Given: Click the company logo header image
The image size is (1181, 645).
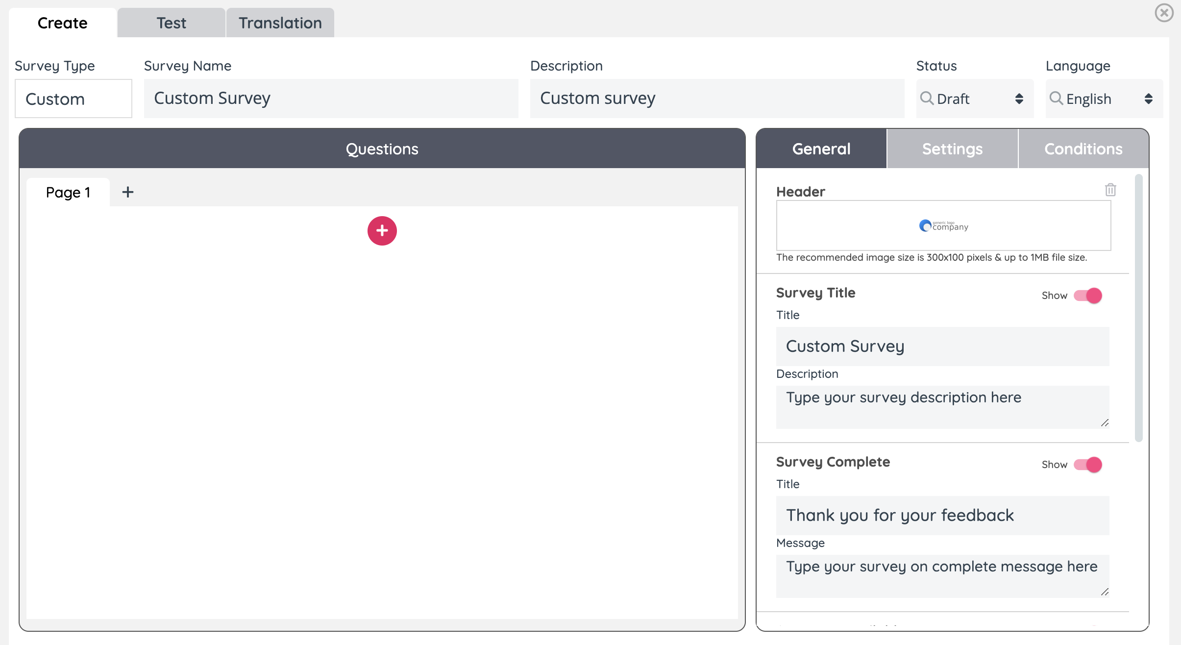Looking at the screenshot, I should click(x=943, y=226).
